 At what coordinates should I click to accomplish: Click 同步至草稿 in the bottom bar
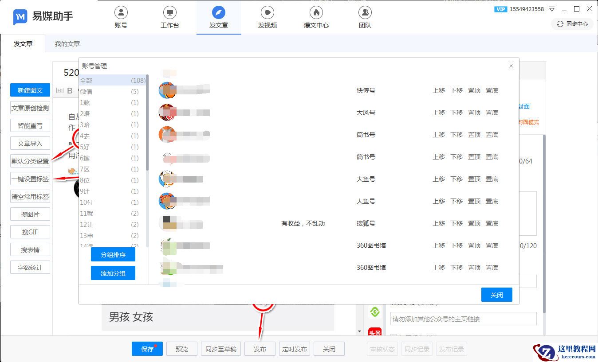(x=221, y=349)
